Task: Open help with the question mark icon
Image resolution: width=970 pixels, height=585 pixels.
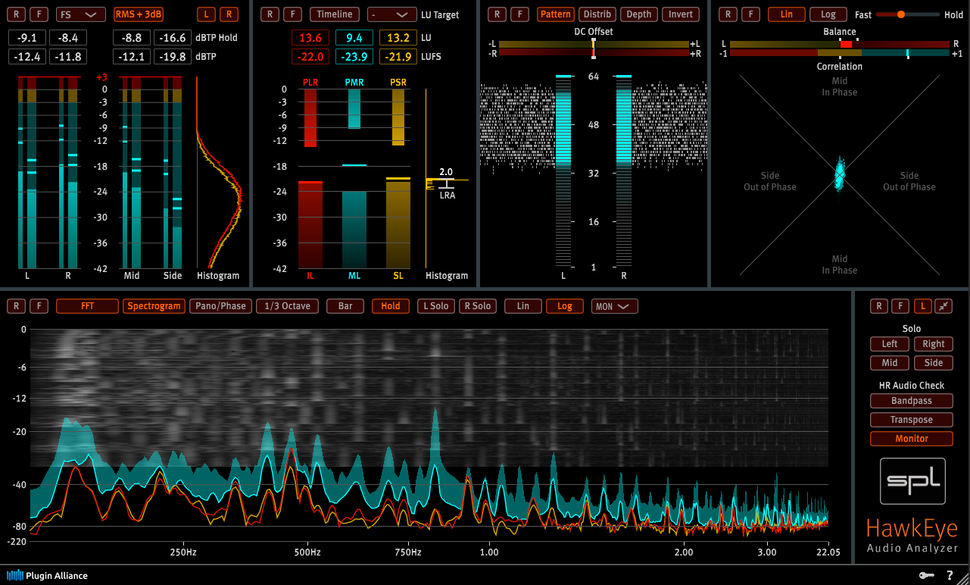Action: 950,575
